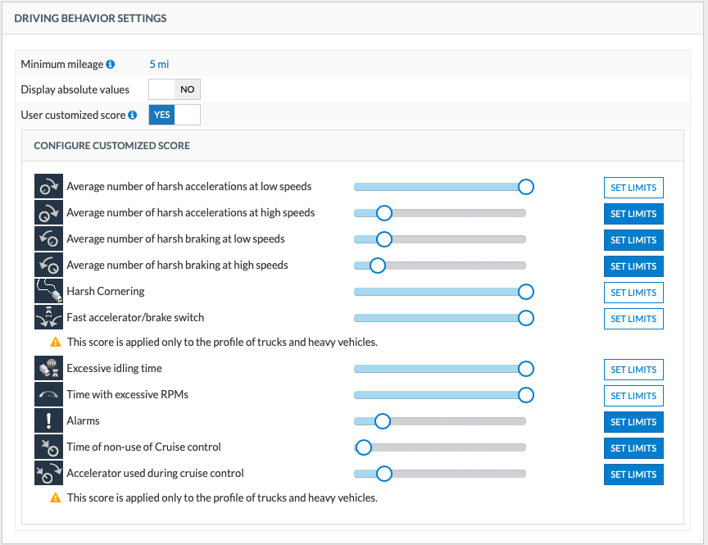Set limits for harsh braking at high speeds
The width and height of the screenshot is (708, 545).
pyautogui.click(x=633, y=266)
